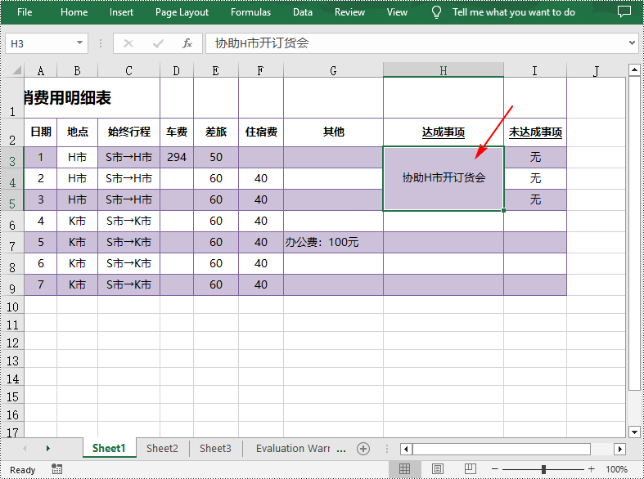Expand the formula bar with the chevron

click(x=632, y=43)
